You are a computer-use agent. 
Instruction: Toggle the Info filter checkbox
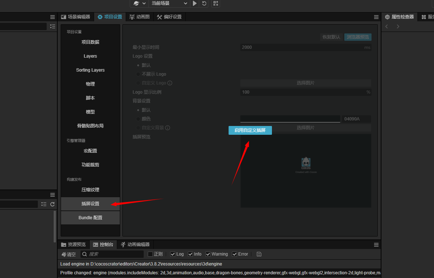[x=190, y=254]
